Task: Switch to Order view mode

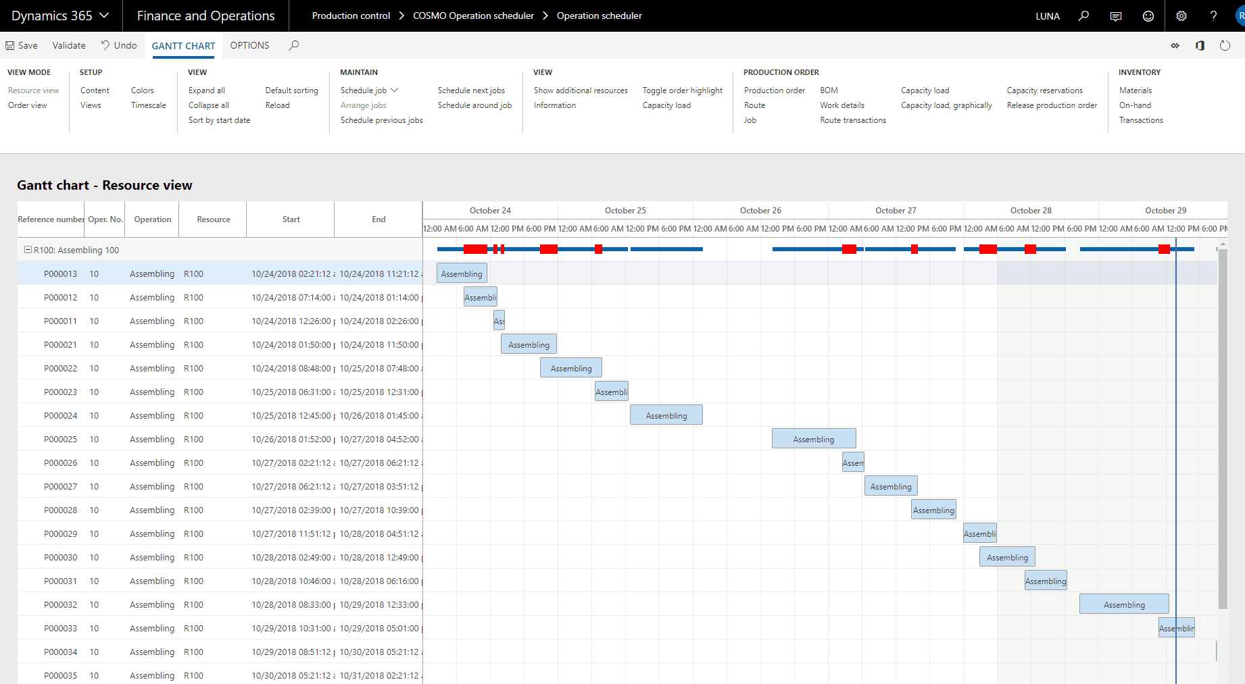Action: (28, 105)
